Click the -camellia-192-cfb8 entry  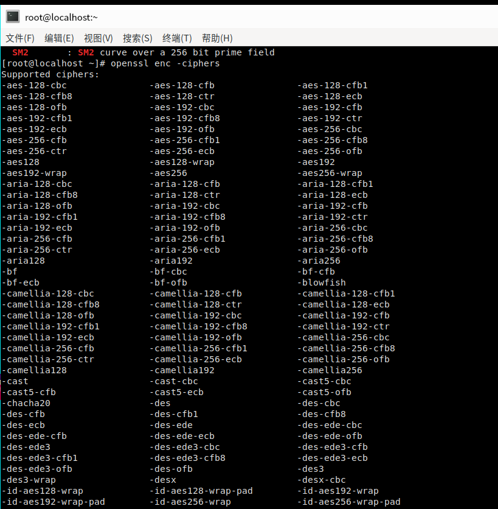tap(198, 326)
